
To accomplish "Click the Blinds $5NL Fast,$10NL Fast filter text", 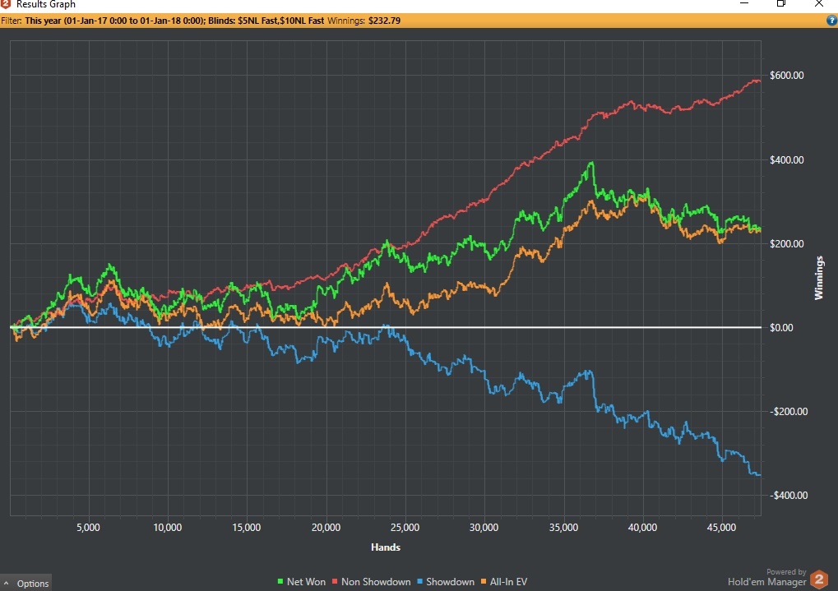I will (x=266, y=21).
